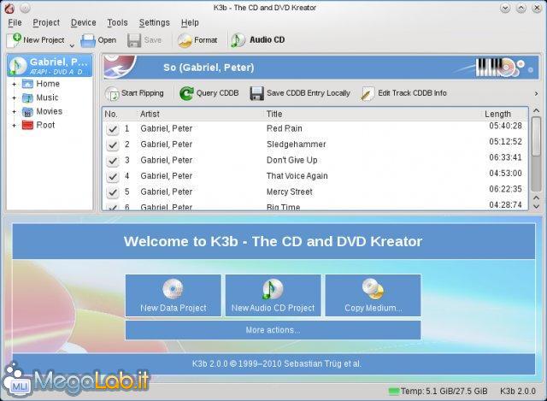Uncheck track 5 Mercy Street checkbox
The height and width of the screenshot is (401, 547).
tap(113, 192)
